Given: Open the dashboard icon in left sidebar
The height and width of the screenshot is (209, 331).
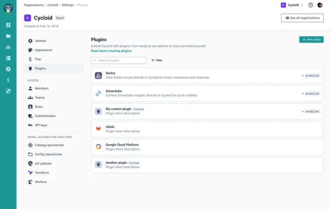Looking at the screenshot, I should point(8,25).
